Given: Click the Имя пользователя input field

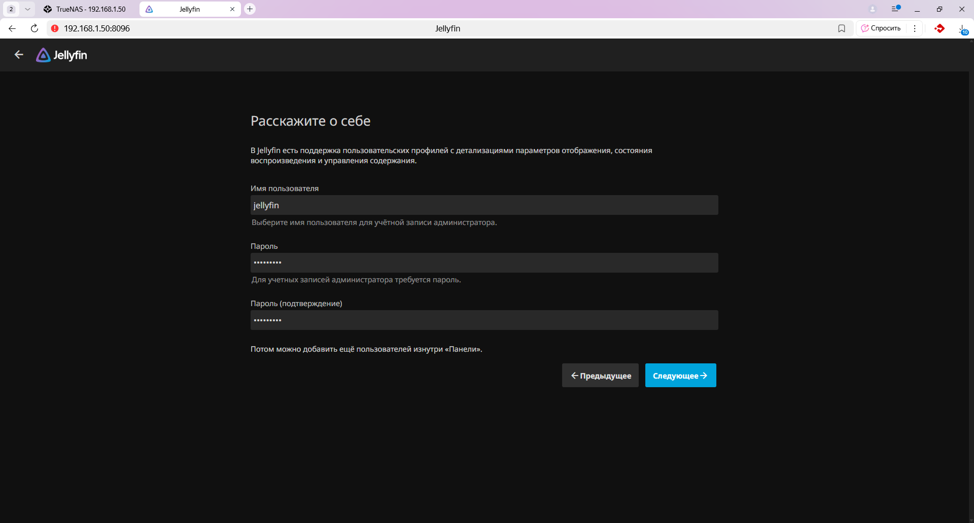Looking at the screenshot, I should pos(484,205).
